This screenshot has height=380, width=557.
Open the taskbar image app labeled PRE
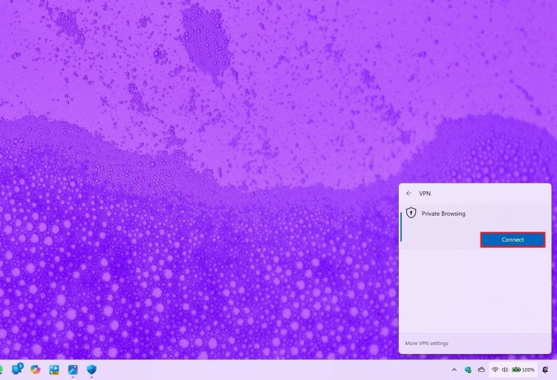[54, 370]
